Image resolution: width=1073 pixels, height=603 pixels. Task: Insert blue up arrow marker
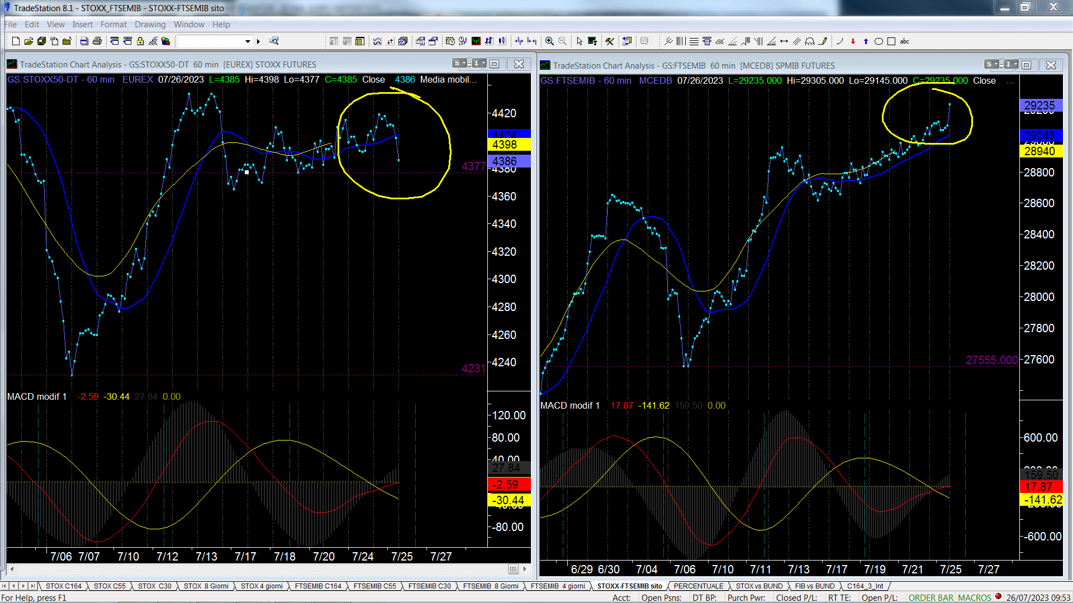[x=866, y=41]
